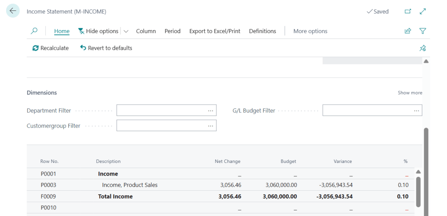The height and width of the screenshot is (216, 447).
Task: Click the pin action bar icon
Action: click(x=423, y=48)
